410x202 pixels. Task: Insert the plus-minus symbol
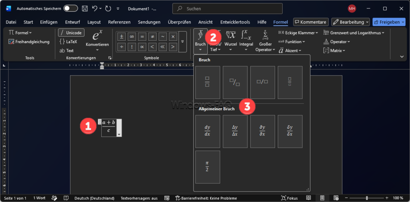click(x=121, y=37)
